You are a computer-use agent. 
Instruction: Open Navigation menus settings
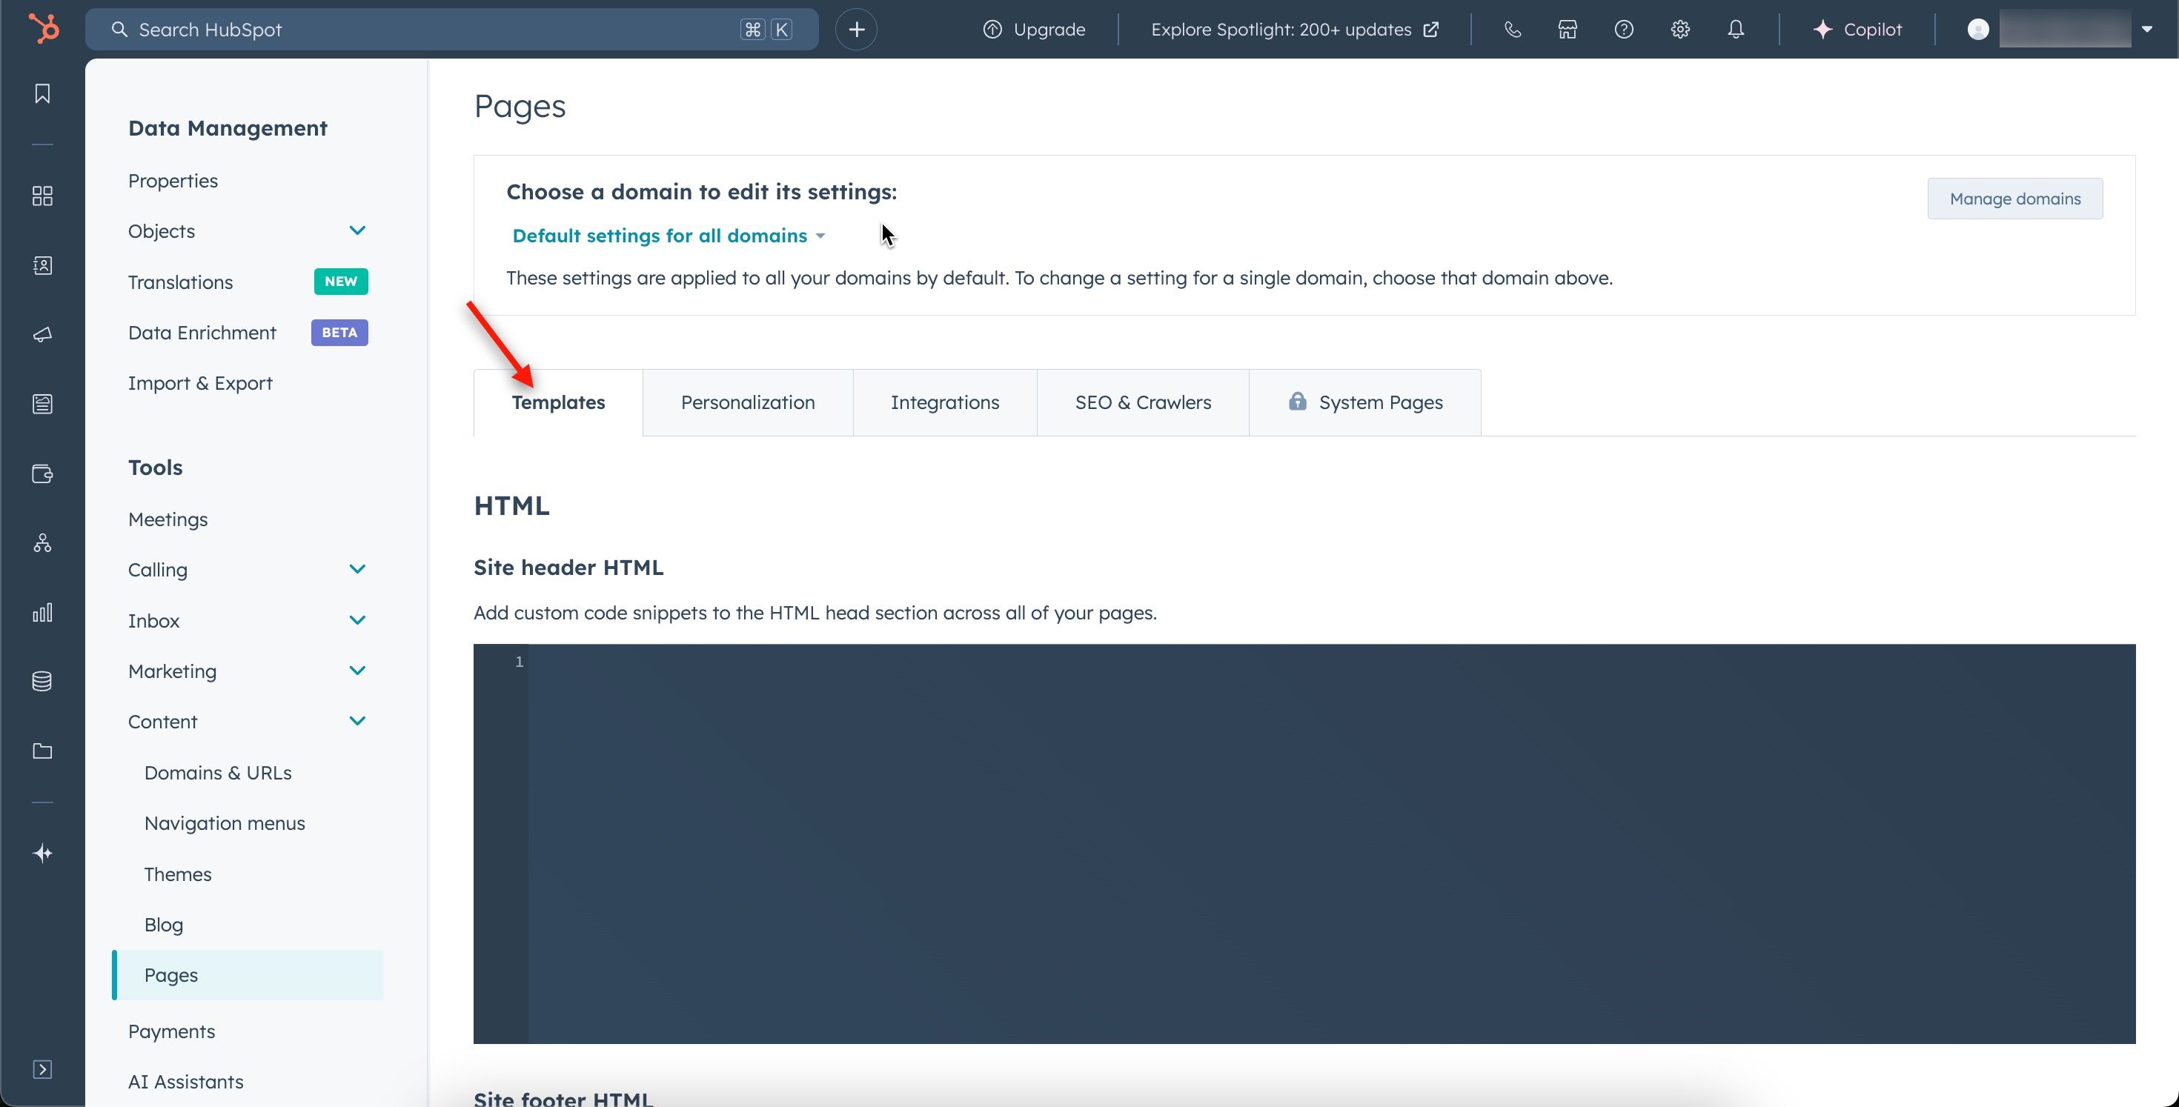tap(224, 824)
